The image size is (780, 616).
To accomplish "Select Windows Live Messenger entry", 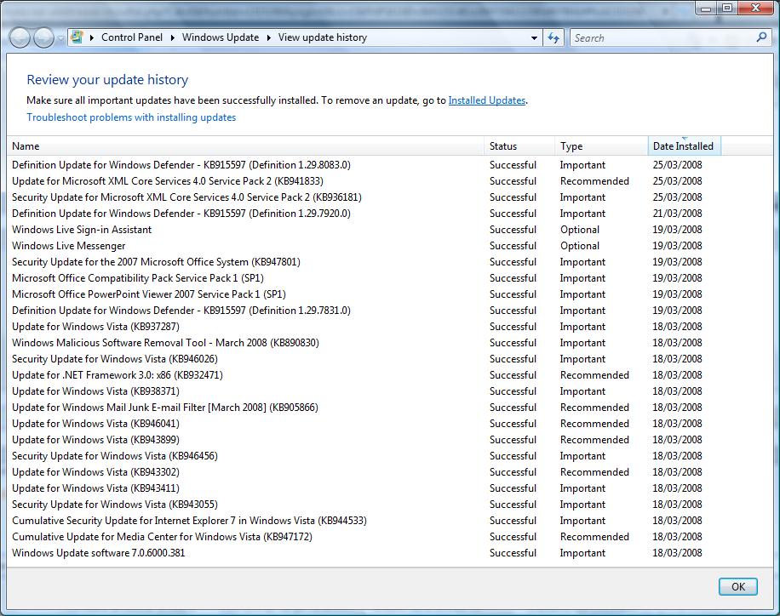I will coord(69,246).
